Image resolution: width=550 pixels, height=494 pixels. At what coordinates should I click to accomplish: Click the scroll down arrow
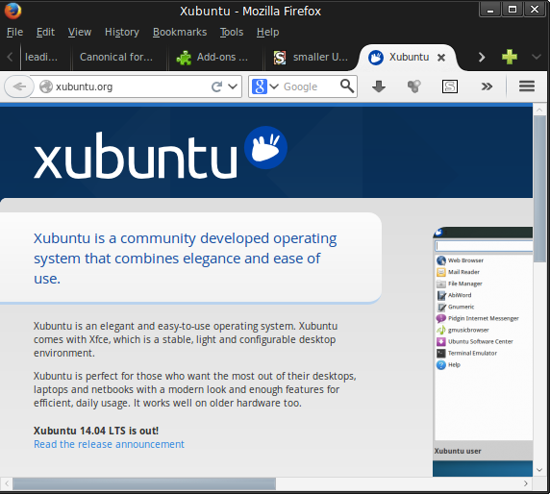539,470
